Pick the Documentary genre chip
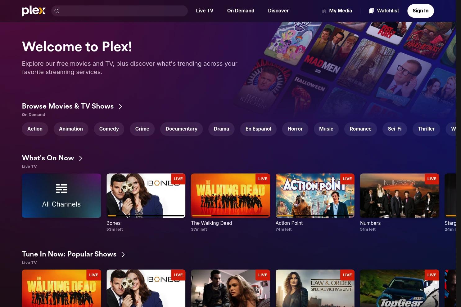 tap(182, 129)
